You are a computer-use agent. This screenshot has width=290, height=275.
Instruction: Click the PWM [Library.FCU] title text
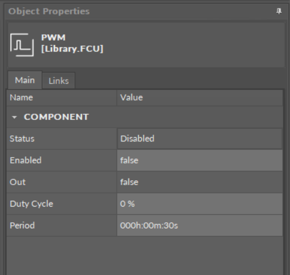coord(72,43)
